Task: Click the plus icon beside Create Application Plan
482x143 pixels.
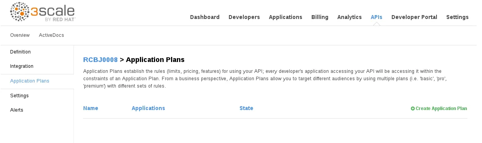Action: click(413, 109)
